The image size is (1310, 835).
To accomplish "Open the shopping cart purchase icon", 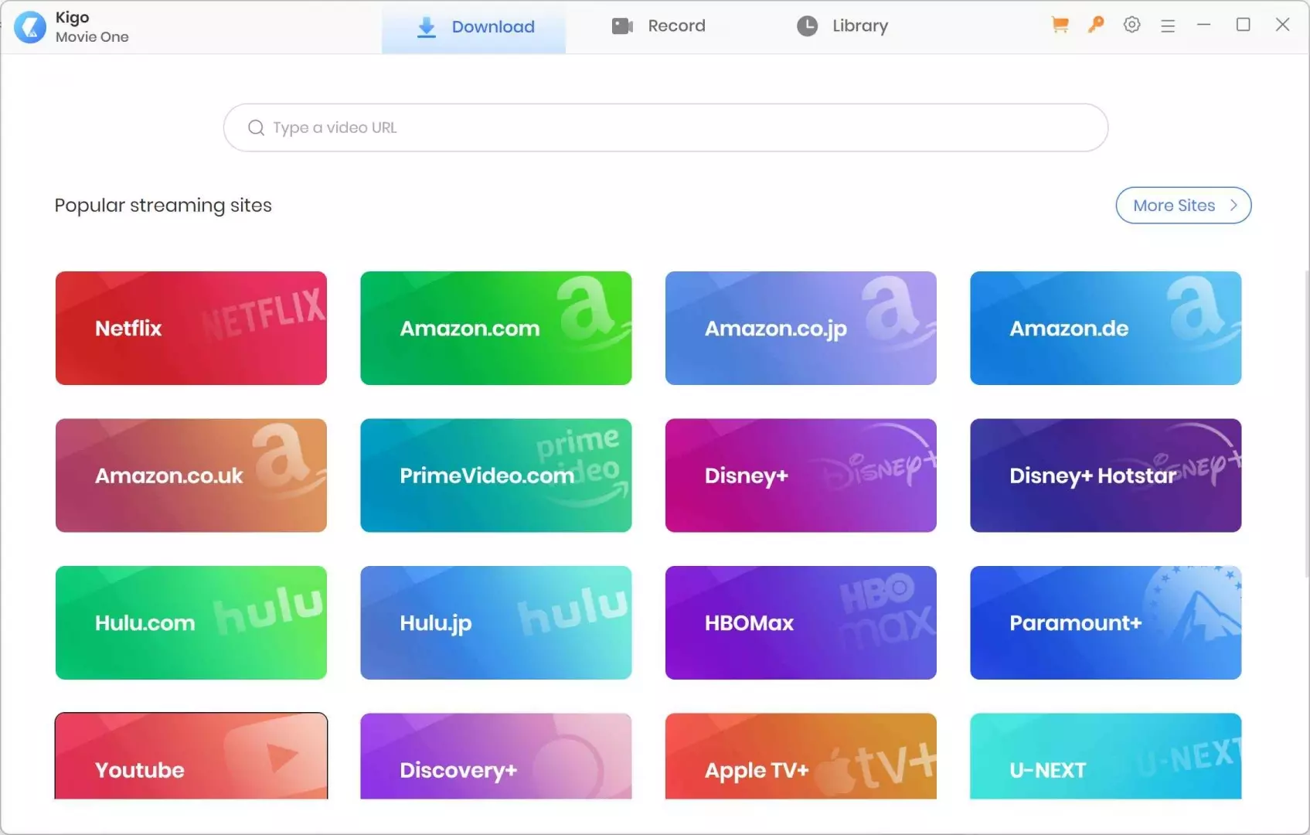I will coord(1060,25).
